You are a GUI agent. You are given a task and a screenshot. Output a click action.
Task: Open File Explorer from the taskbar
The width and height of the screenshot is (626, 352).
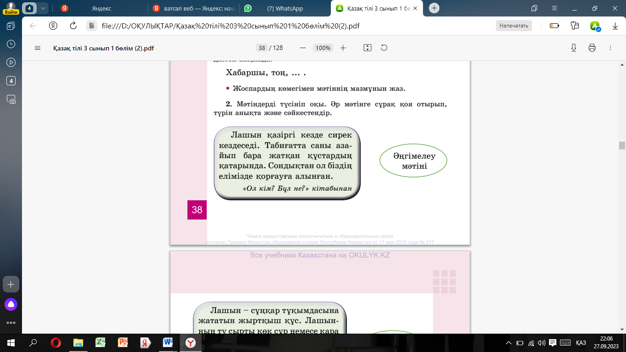coord(78,343)
